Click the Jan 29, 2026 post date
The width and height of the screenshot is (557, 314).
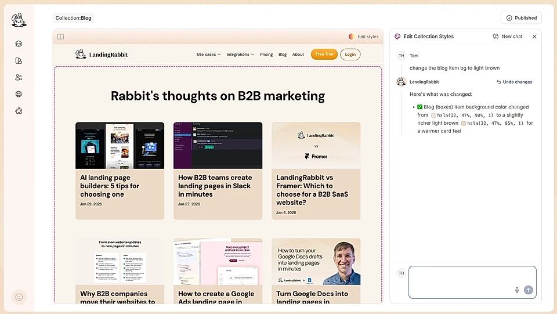click(91, 204)
